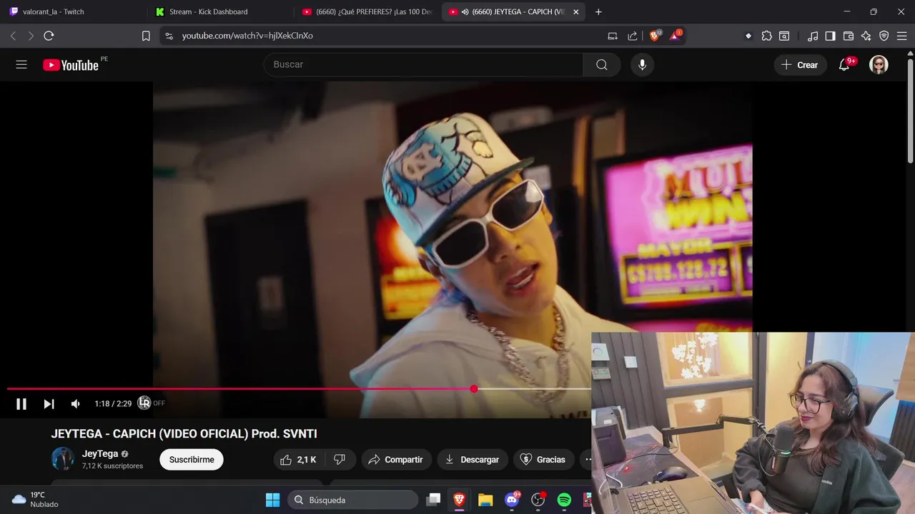Open Discord from the taskbar
Viewport: 915px width, 514px height.
pos(512,500)
